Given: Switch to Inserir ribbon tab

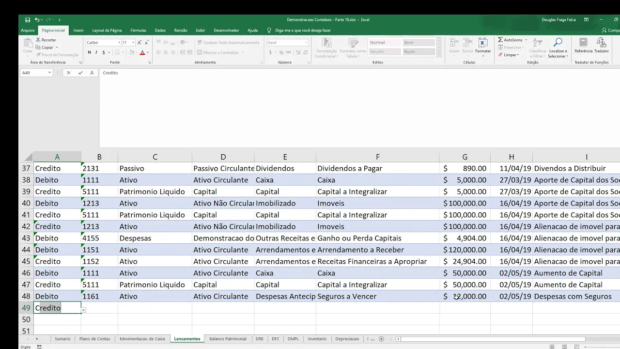Looking at the screenshot, I should coord(78,30).
